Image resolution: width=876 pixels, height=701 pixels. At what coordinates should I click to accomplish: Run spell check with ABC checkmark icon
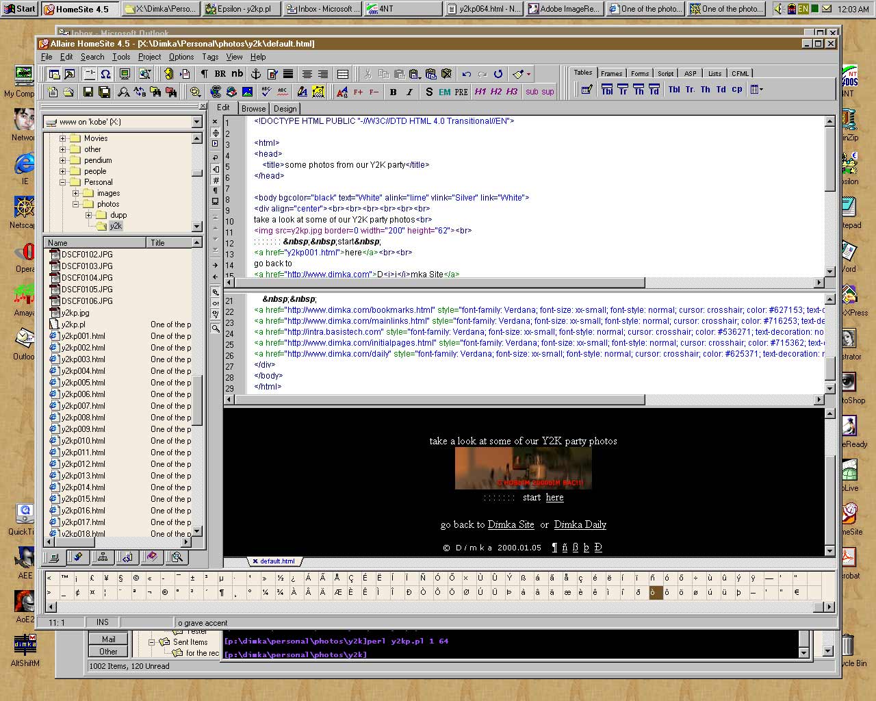click(x=266, y=92)
